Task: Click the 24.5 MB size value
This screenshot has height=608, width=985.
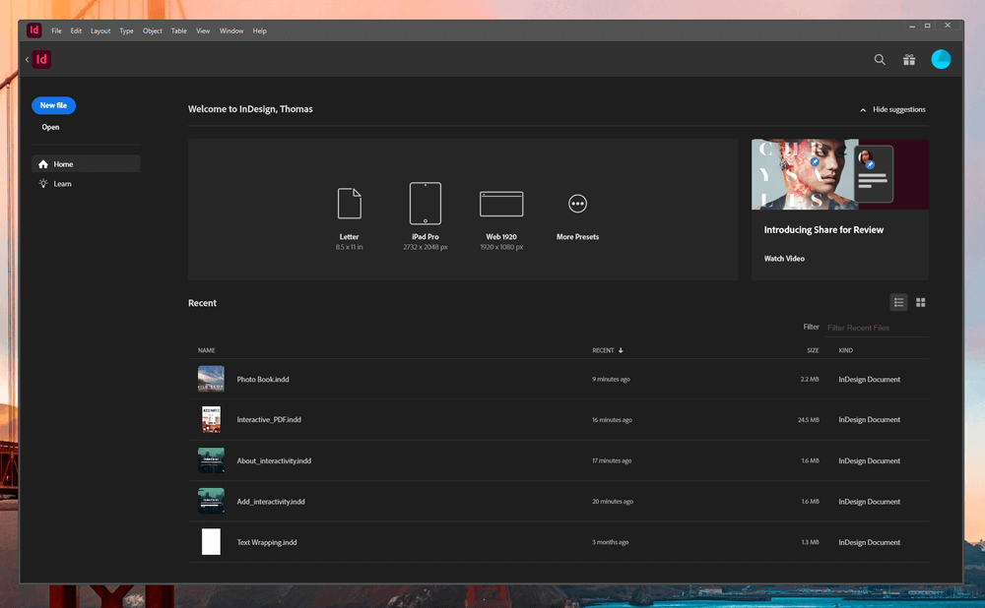Action: (x=809, y=420)
